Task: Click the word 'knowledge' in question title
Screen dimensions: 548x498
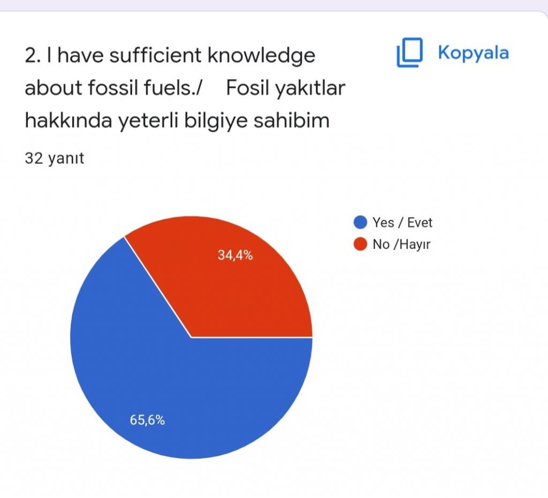Action: [261, 56]
